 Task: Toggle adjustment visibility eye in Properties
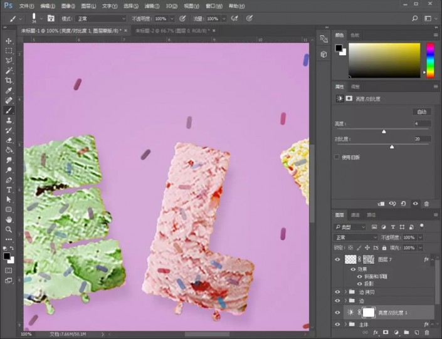pos(415,204)
